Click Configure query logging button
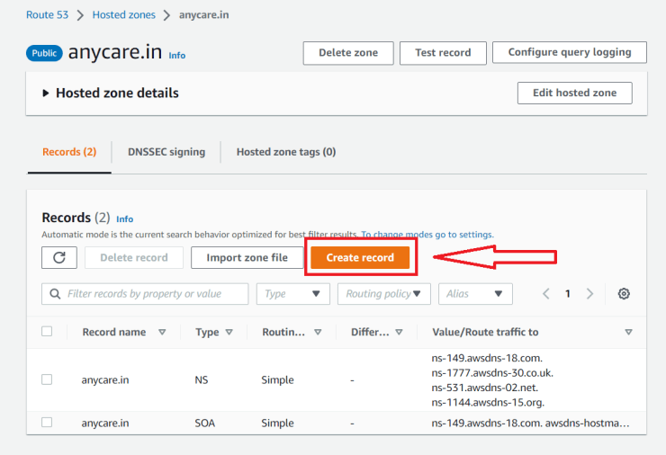Viewport: 666px width, 455px height. pyautogui.click(x=570, y=52)
